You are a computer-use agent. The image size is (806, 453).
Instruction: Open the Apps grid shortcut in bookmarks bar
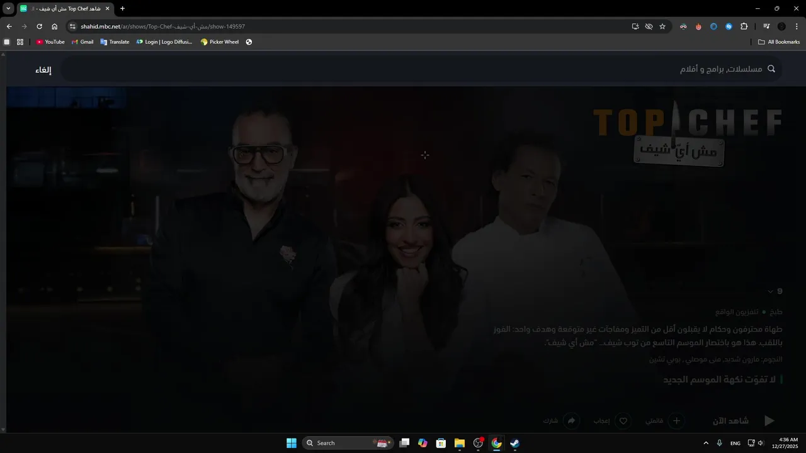click(20, 42)
